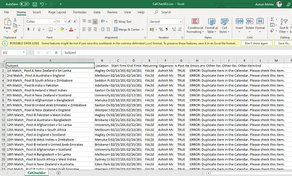Expand the Name Box dropdown arrow

coord(24,53)
